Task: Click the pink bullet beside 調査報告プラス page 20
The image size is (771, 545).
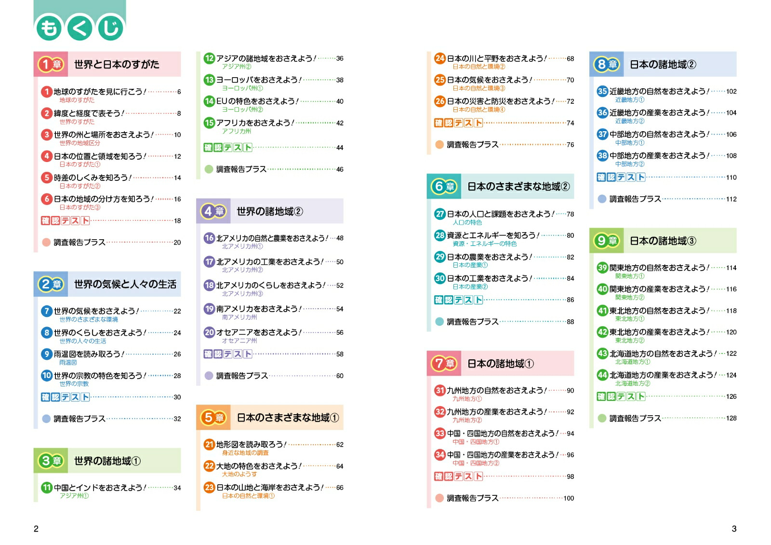Action: click(46, 242)
